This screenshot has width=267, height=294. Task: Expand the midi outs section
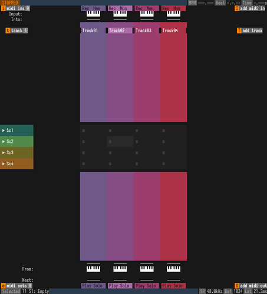click(x=17, y=286)
